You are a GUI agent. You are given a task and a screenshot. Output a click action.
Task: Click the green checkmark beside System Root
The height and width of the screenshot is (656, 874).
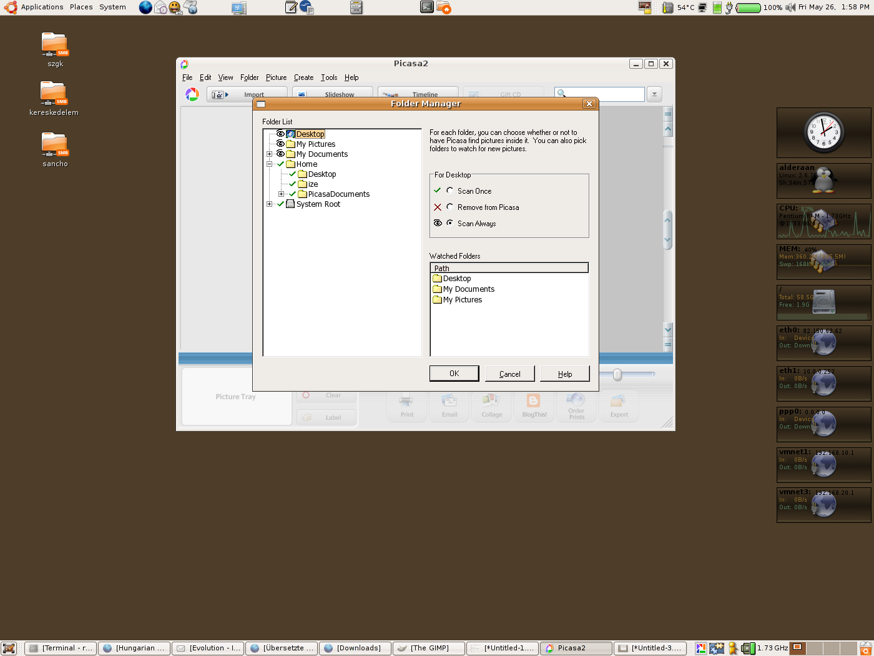click(280, 204)
